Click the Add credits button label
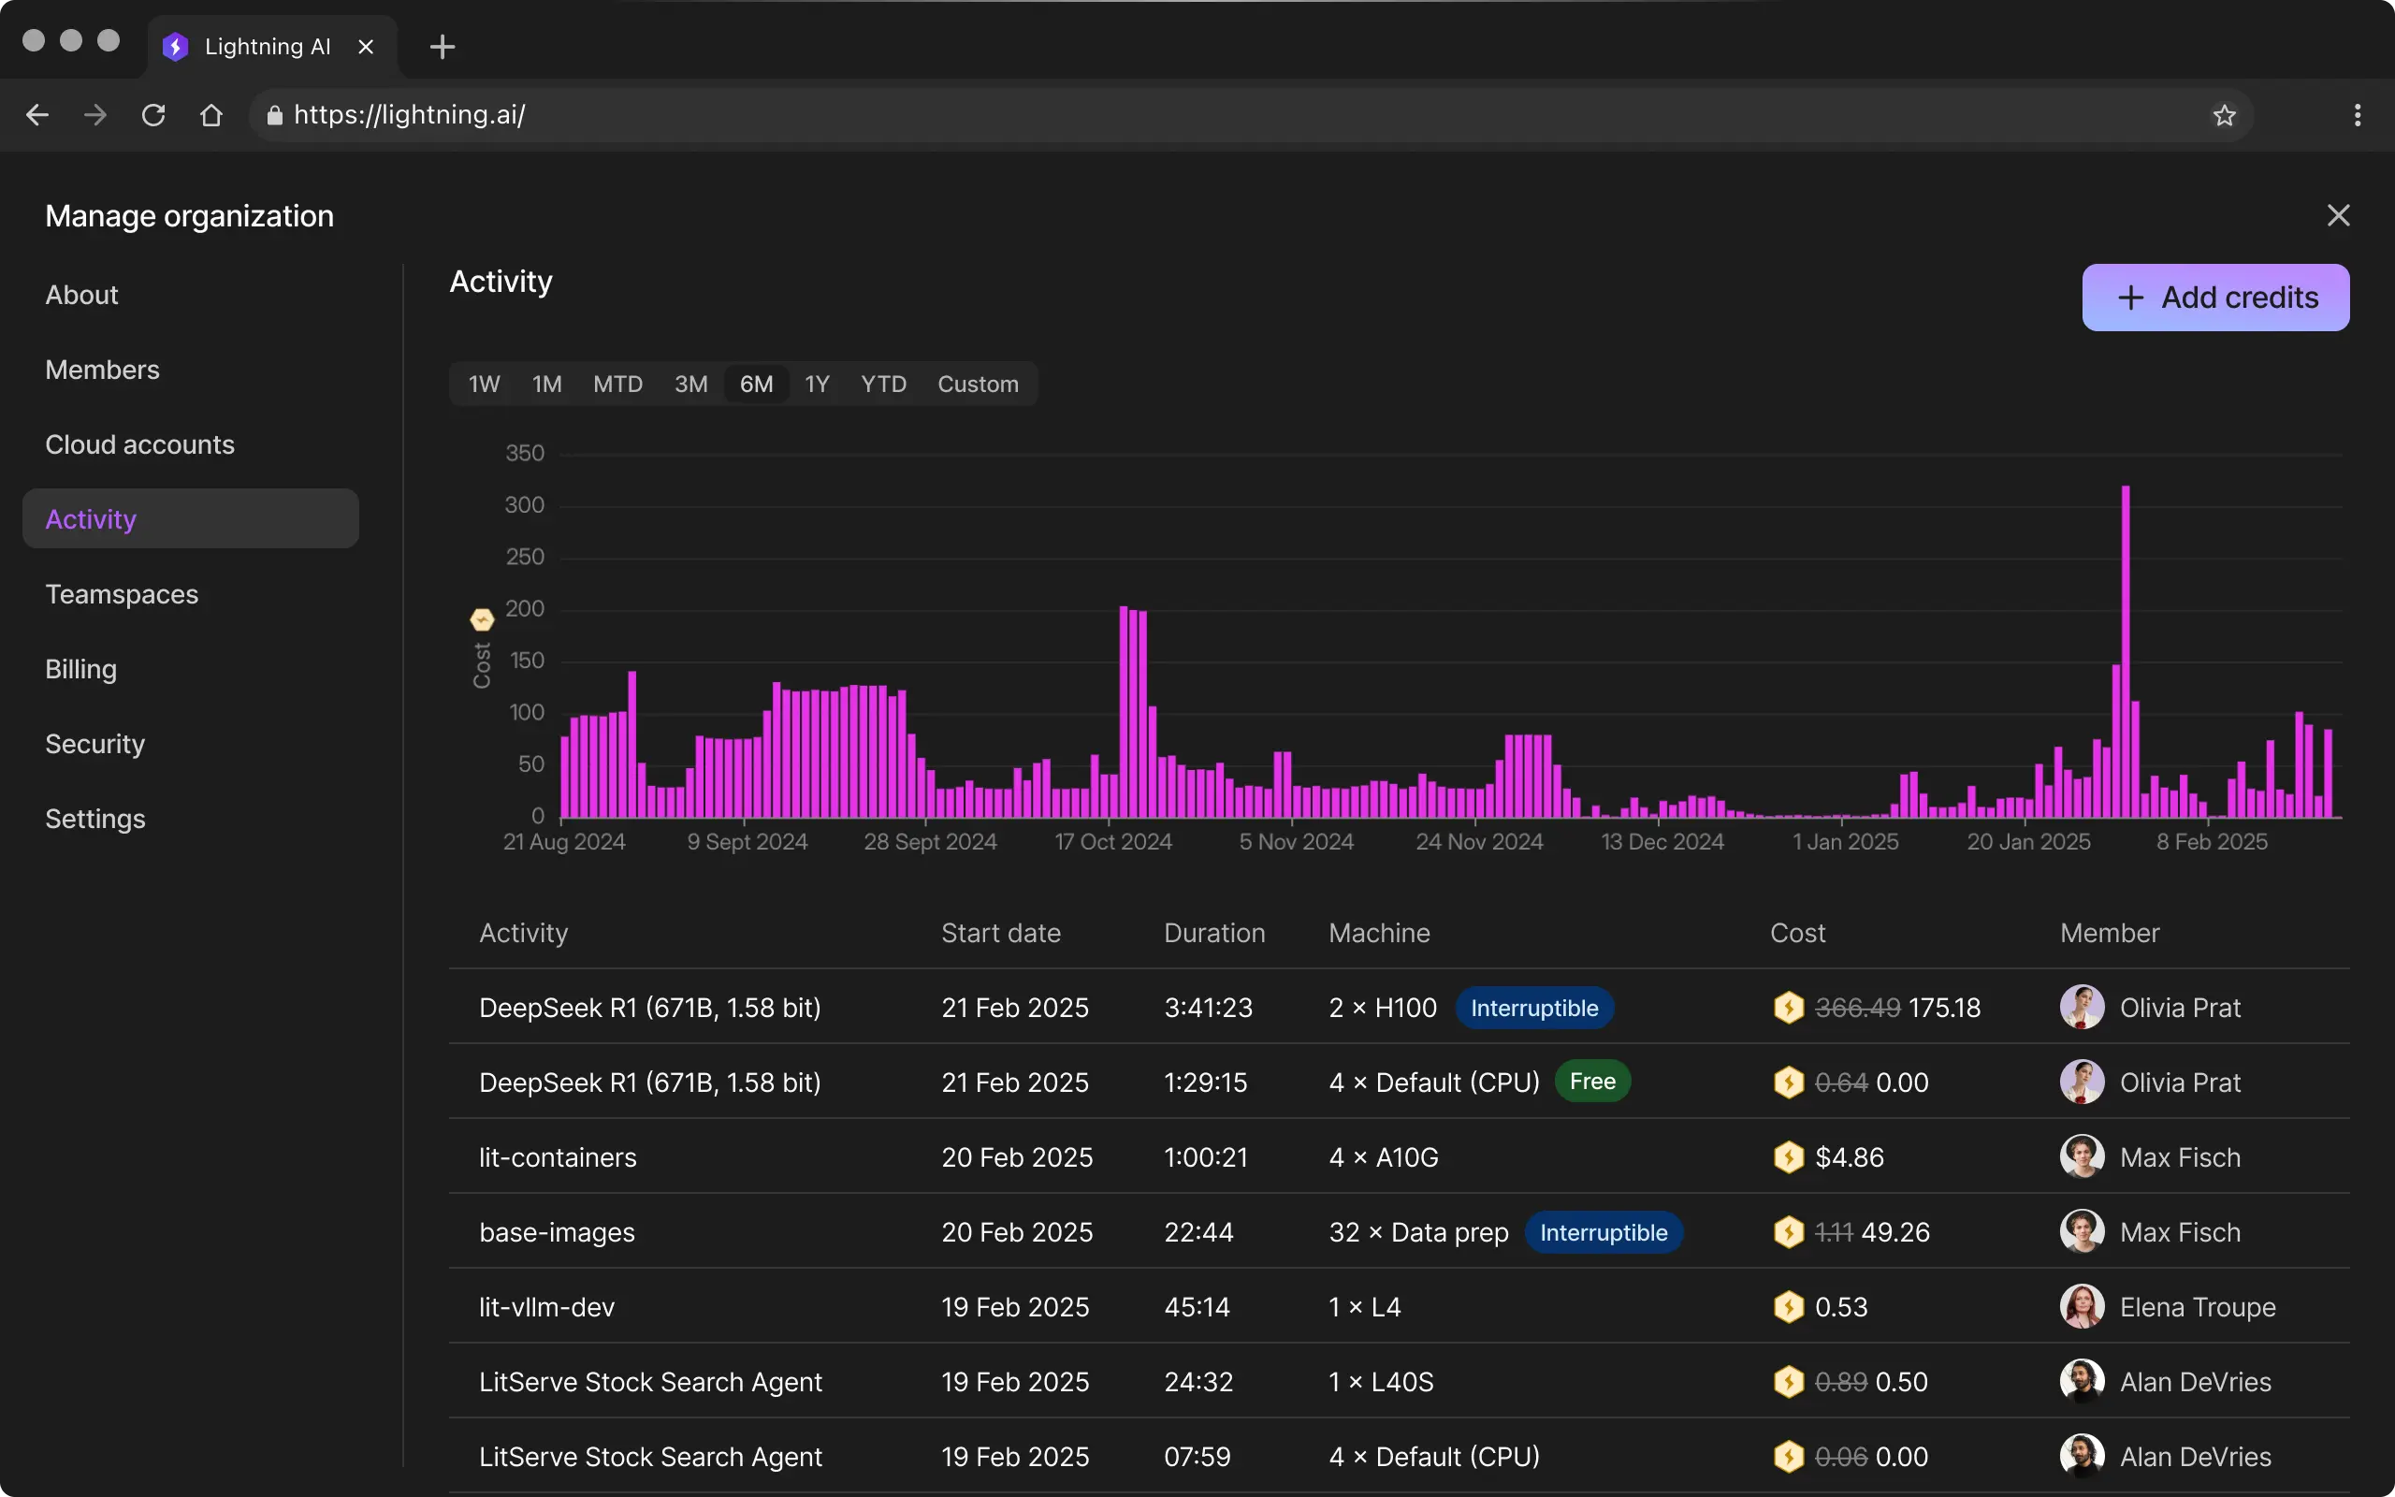The height and width of the screenshot is (1497, 2395). (x=2239, y=297)
